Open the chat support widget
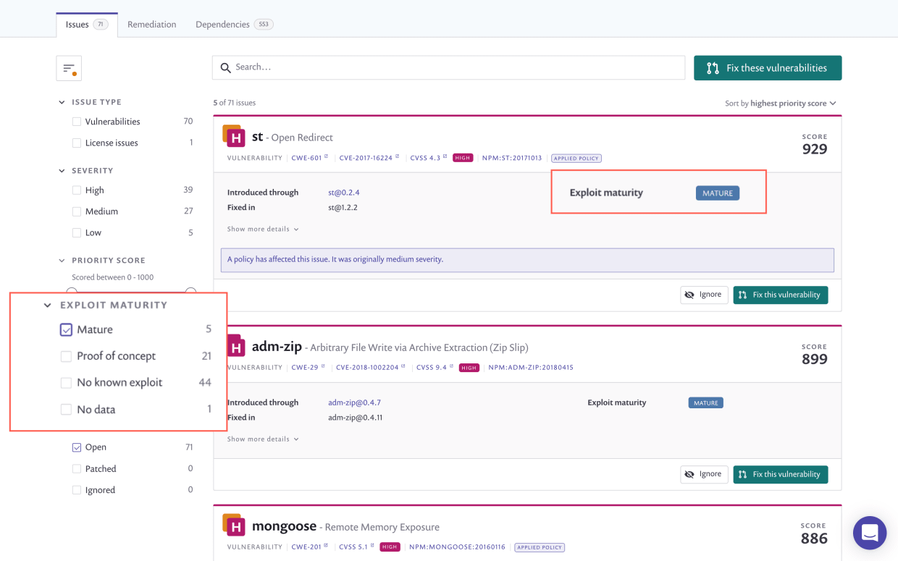The width and height of the screenshot is (898, 561). pyautogui.click(x=869, y=533)
